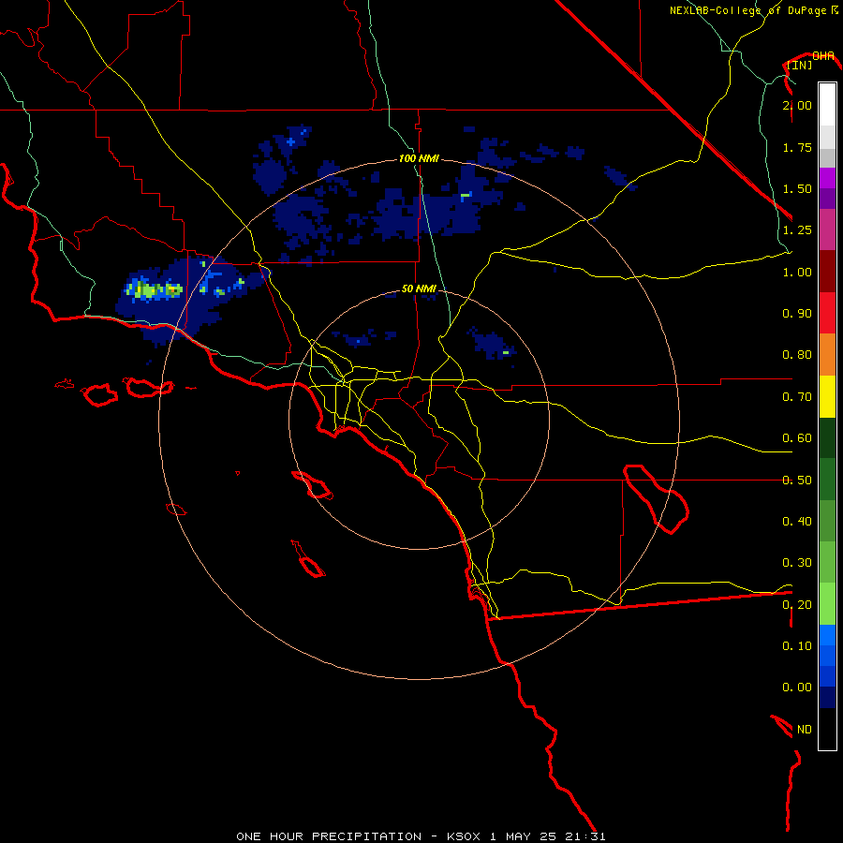Click the 50 NMI range ring label
Image resolution: width=843 pixels, height=843 pixels.
419,288
